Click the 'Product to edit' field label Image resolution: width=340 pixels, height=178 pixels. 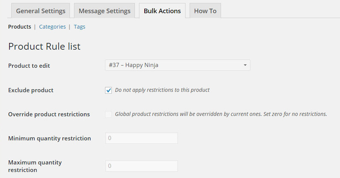point(29,65)
